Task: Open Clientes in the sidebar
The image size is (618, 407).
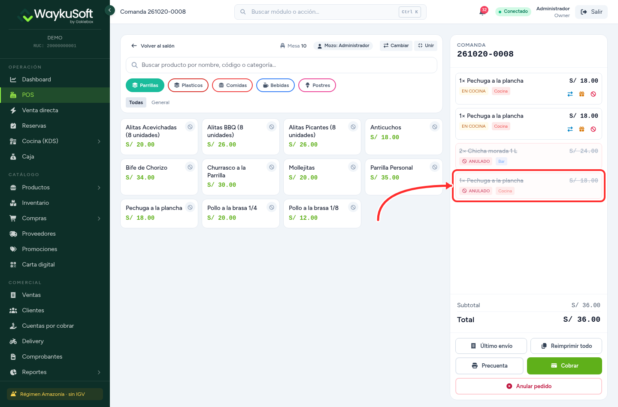Action: click(55, 310)
